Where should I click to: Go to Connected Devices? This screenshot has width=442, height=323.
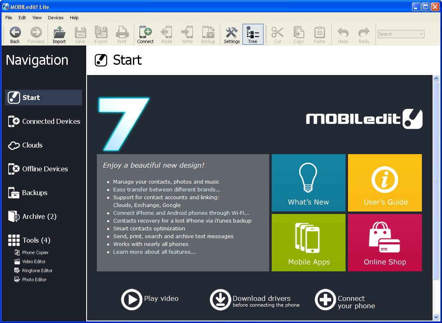tap(44, 121)
